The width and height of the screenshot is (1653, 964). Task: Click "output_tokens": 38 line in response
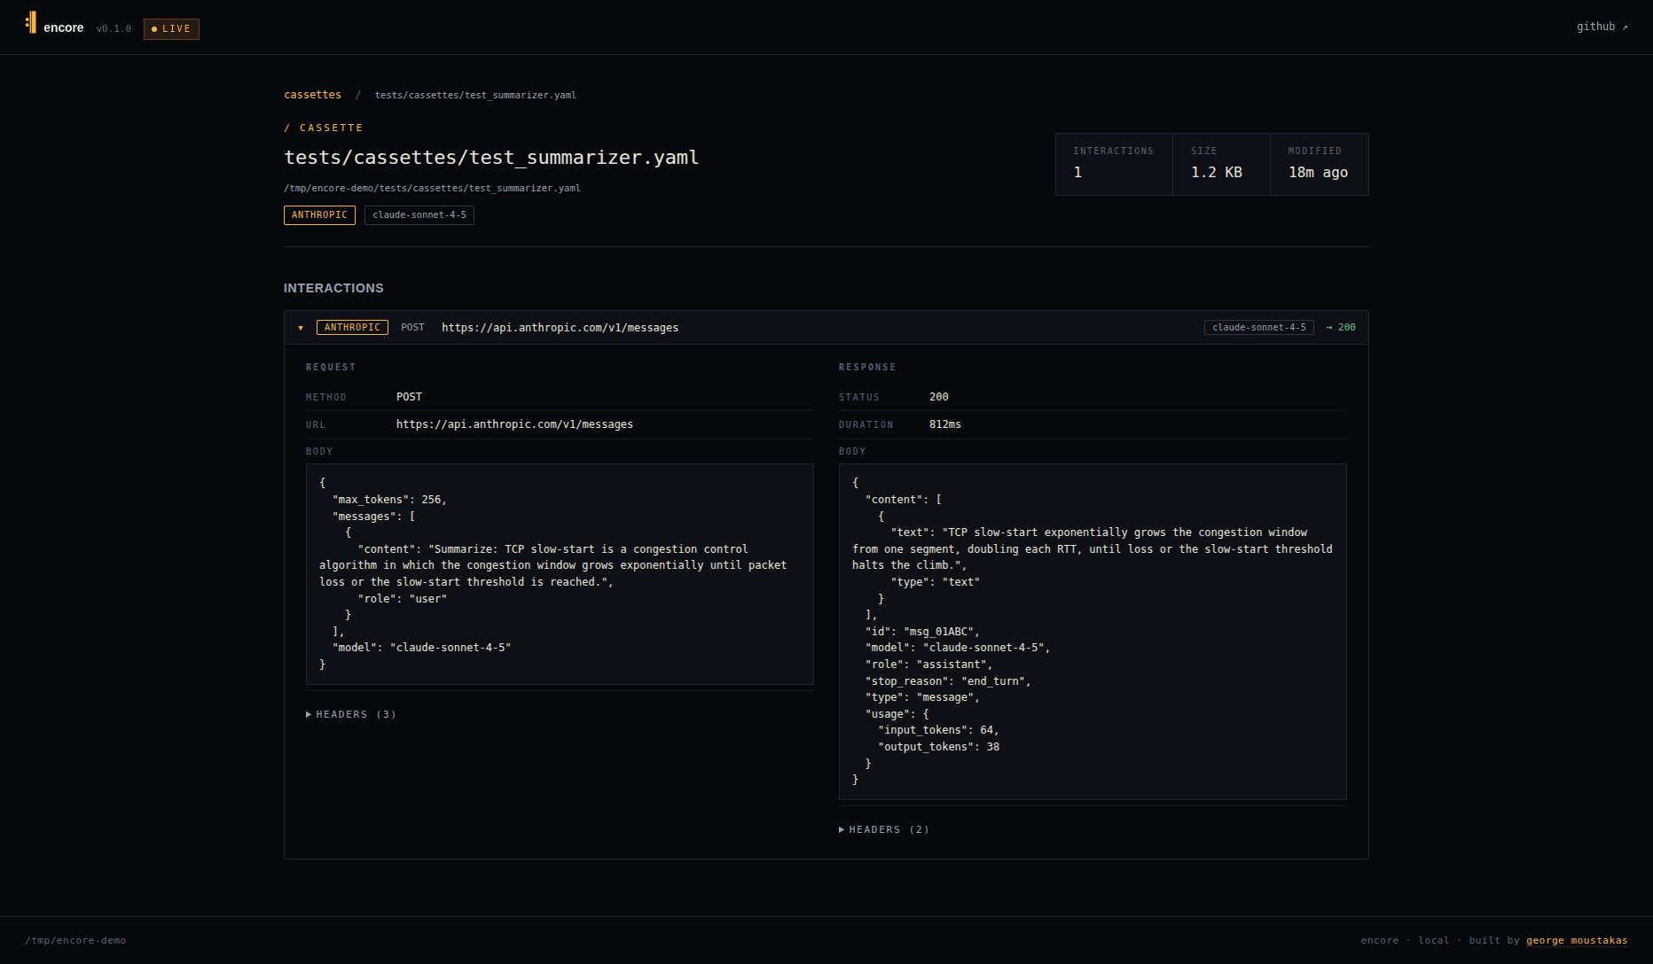pos(938,747)
